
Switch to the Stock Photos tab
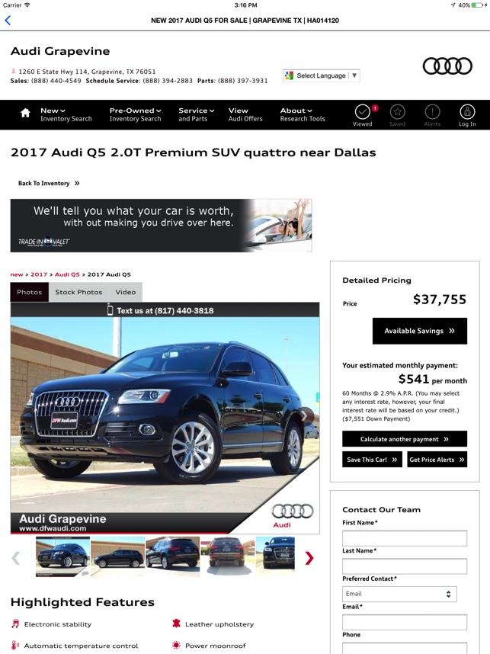coord(78,292)
